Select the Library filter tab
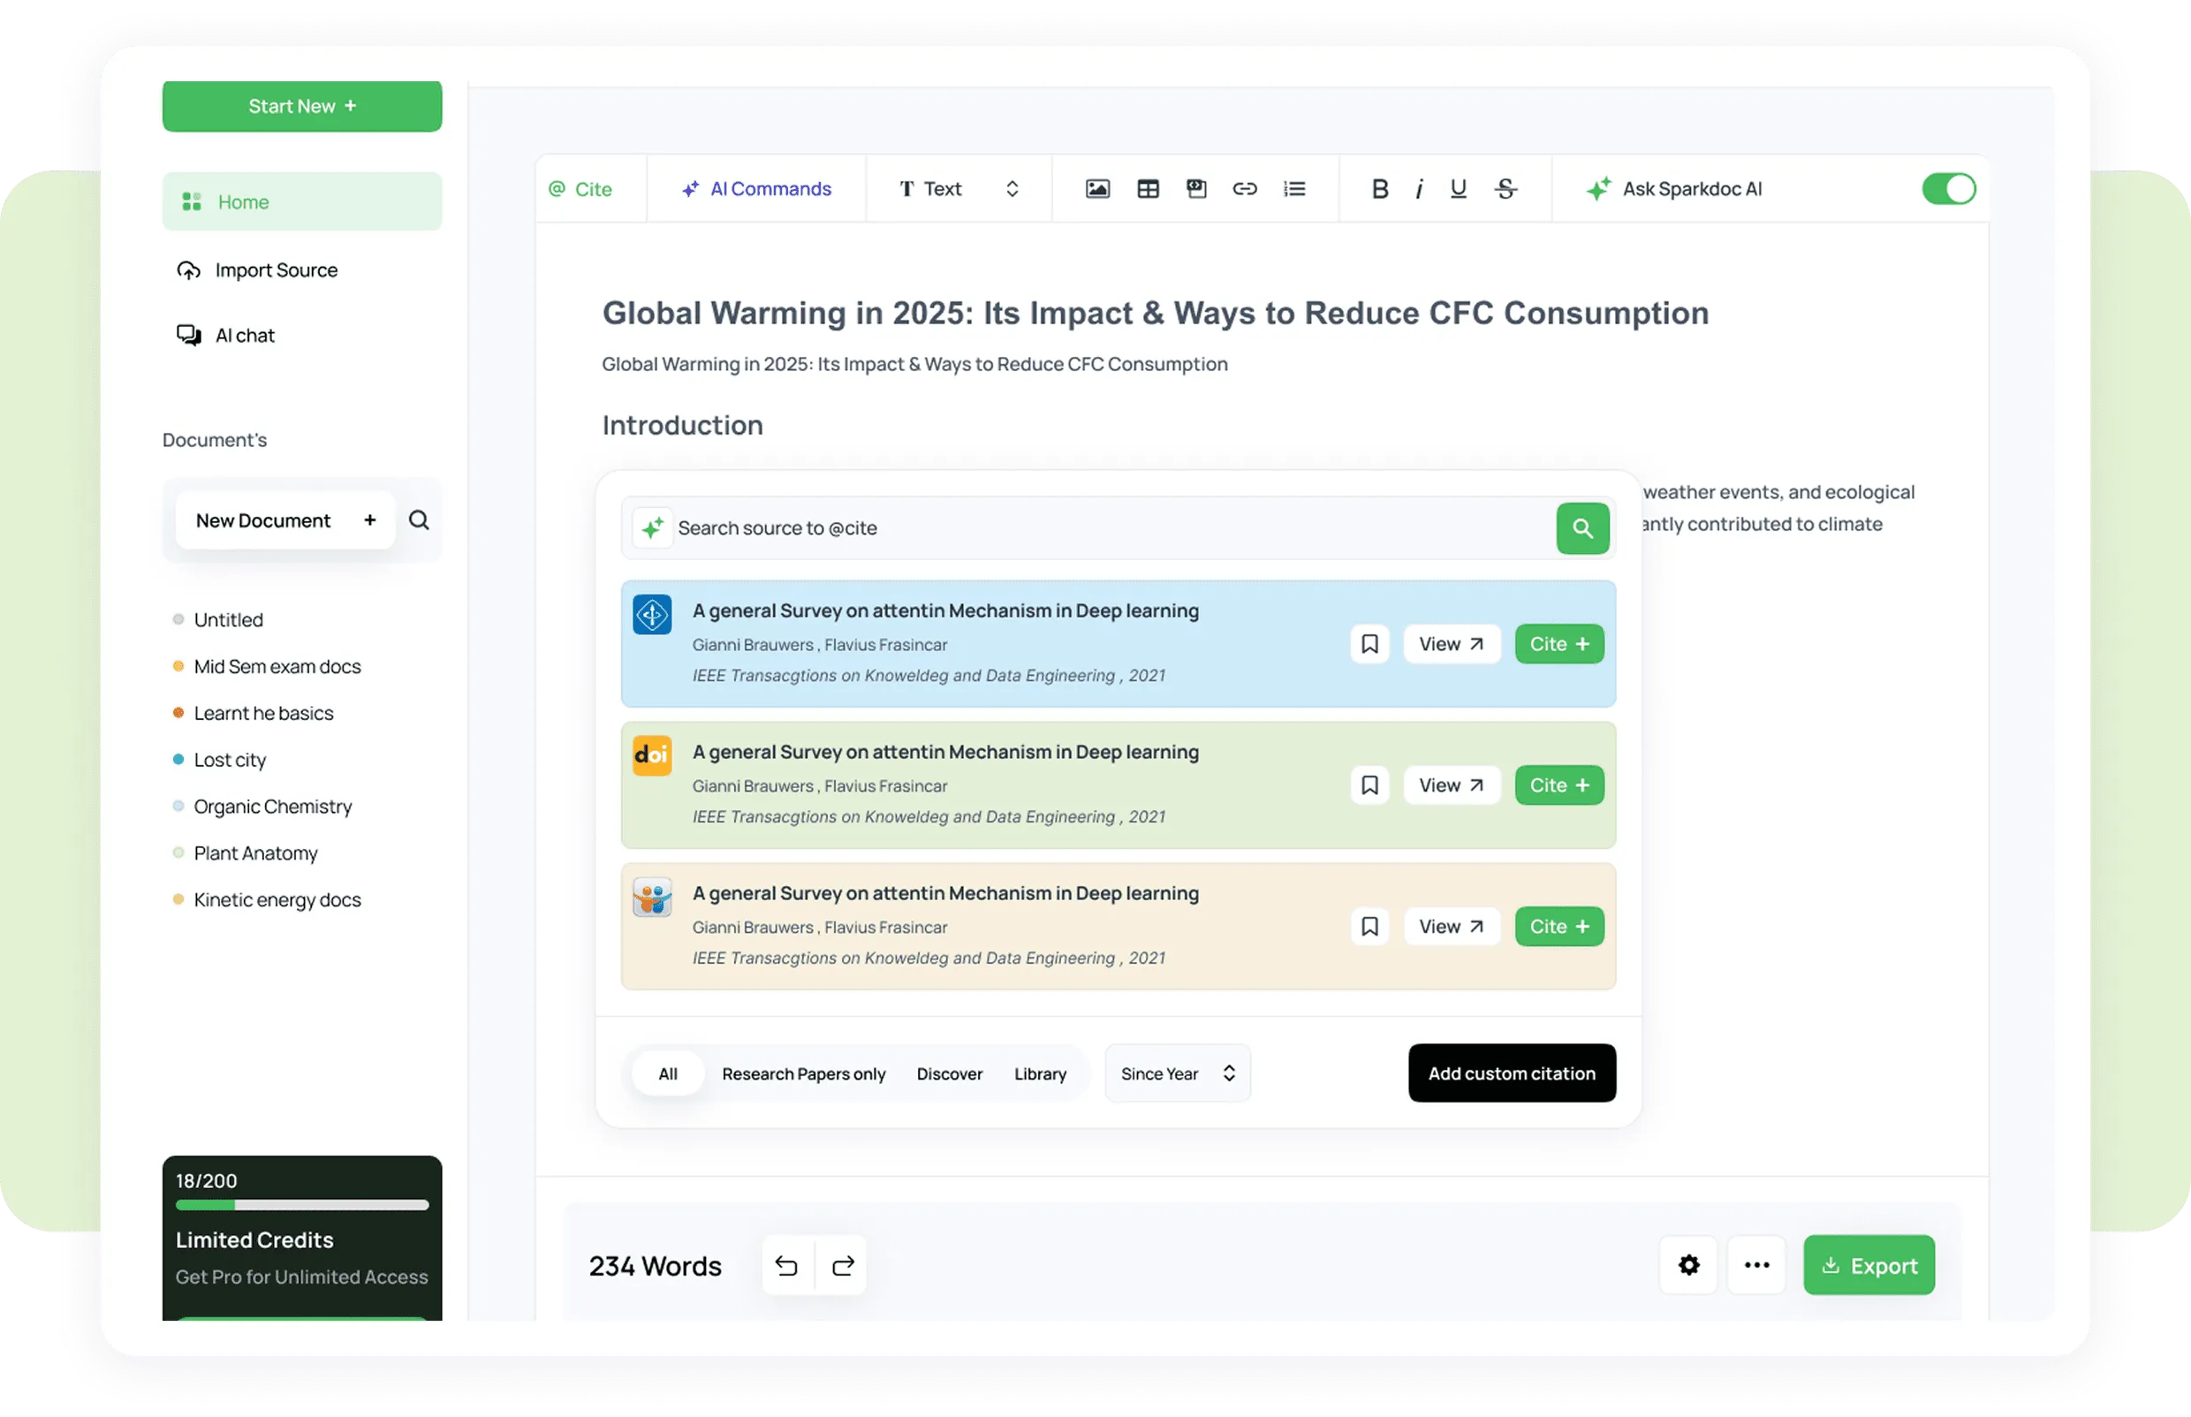The height and width of the screenshot is (1417, 2191). 1040,1073
